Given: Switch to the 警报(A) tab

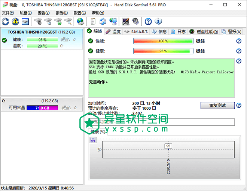Looking at the screenshot, I should pyautogui.click(x=231, y=32).
